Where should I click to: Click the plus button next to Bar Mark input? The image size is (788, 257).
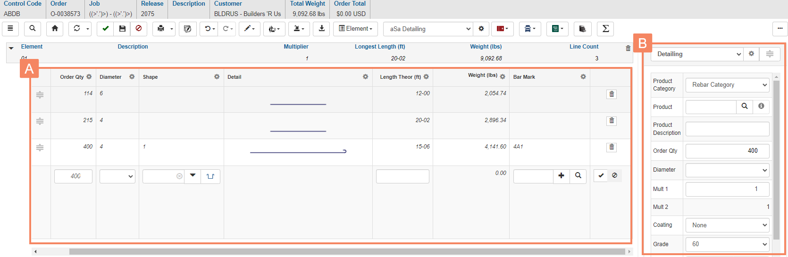click(x=561, y=176)
